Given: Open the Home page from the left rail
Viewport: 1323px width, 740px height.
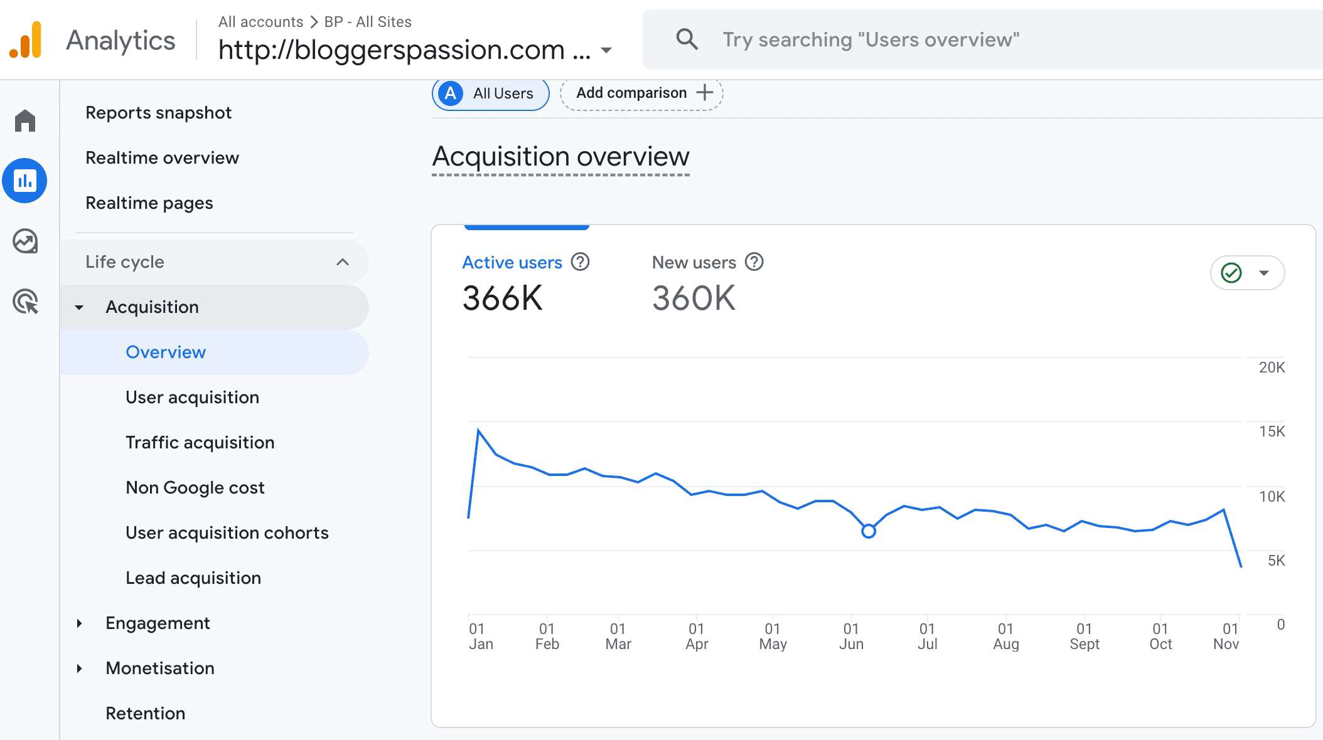Looking at the screenshot, I should (25, 120).
